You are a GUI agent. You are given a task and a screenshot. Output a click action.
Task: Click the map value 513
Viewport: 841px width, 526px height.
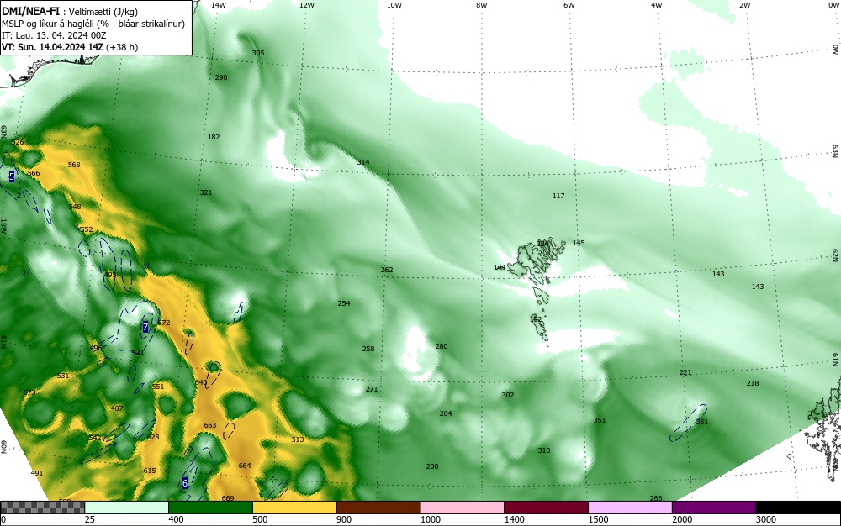click(x=298, y=439)
